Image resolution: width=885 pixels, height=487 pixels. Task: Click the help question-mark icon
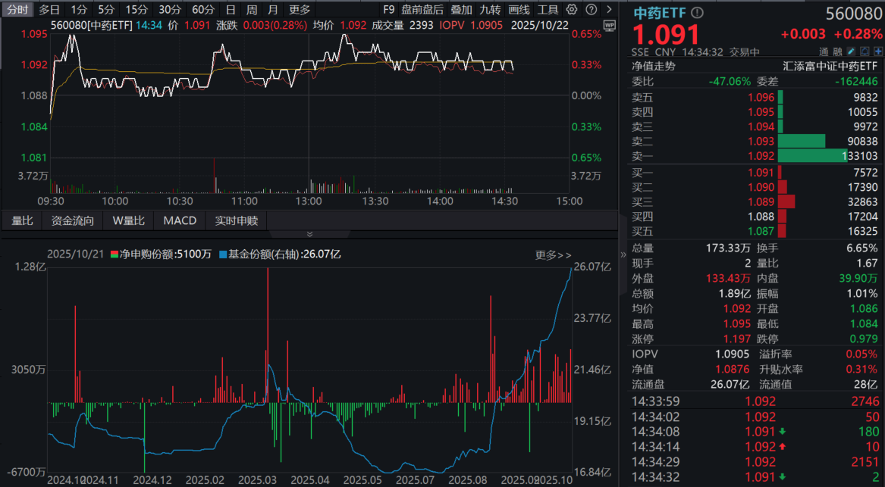pos(592,8)
